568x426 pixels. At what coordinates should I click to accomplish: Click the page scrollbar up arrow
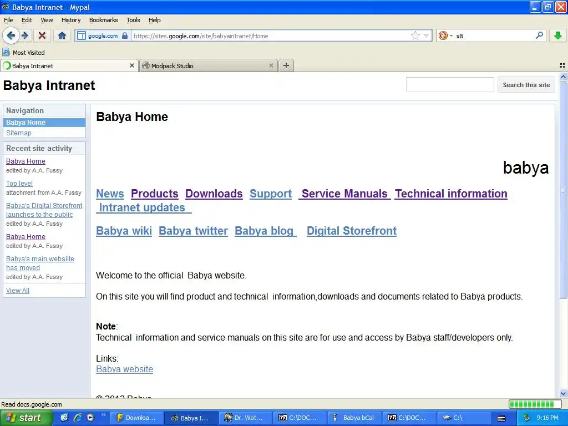tap(563, 77)
